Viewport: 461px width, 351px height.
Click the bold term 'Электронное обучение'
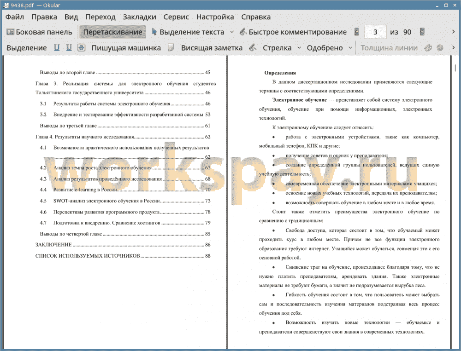pos(299,100)
